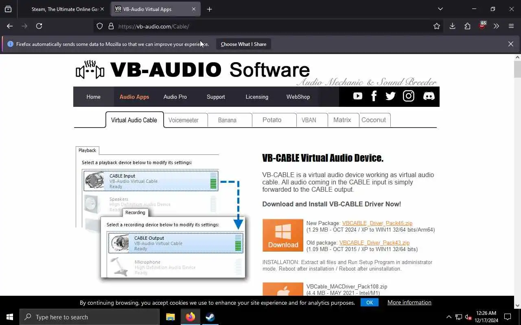Click the Windows taskbar search box
Viewport: 521px width, 325px height.
[90, 317]
